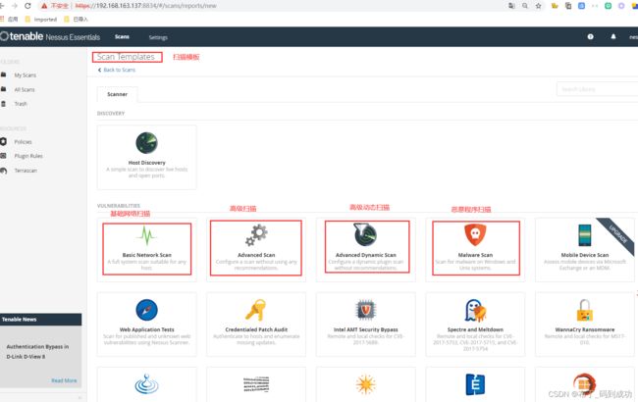This screenshot has width=638, height=402.
Task: Click the Host Discovery title text
Action: point(147,163)
